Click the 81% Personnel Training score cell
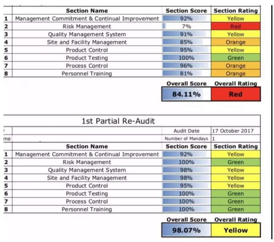 coord(186,73)
